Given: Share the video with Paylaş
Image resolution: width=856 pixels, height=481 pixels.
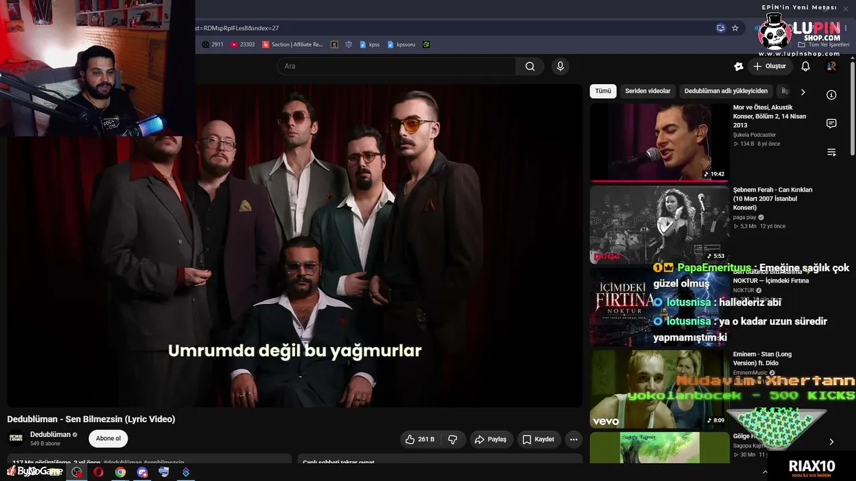Looking at the screenshot, I should 490,439.
